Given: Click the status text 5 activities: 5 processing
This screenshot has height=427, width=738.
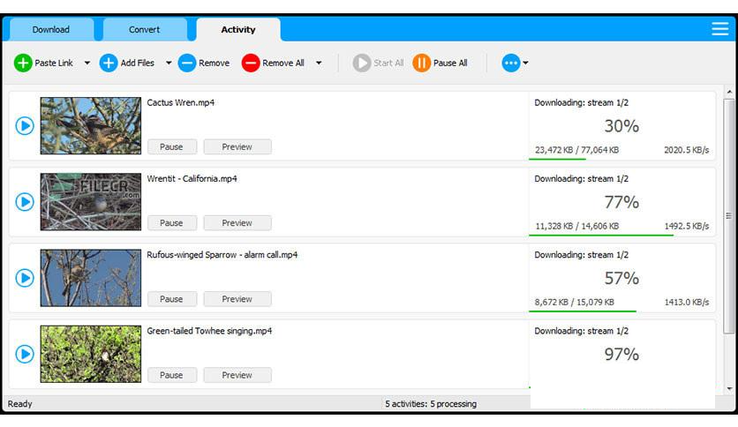Looking at the screenshot, I should coord(431,404).
